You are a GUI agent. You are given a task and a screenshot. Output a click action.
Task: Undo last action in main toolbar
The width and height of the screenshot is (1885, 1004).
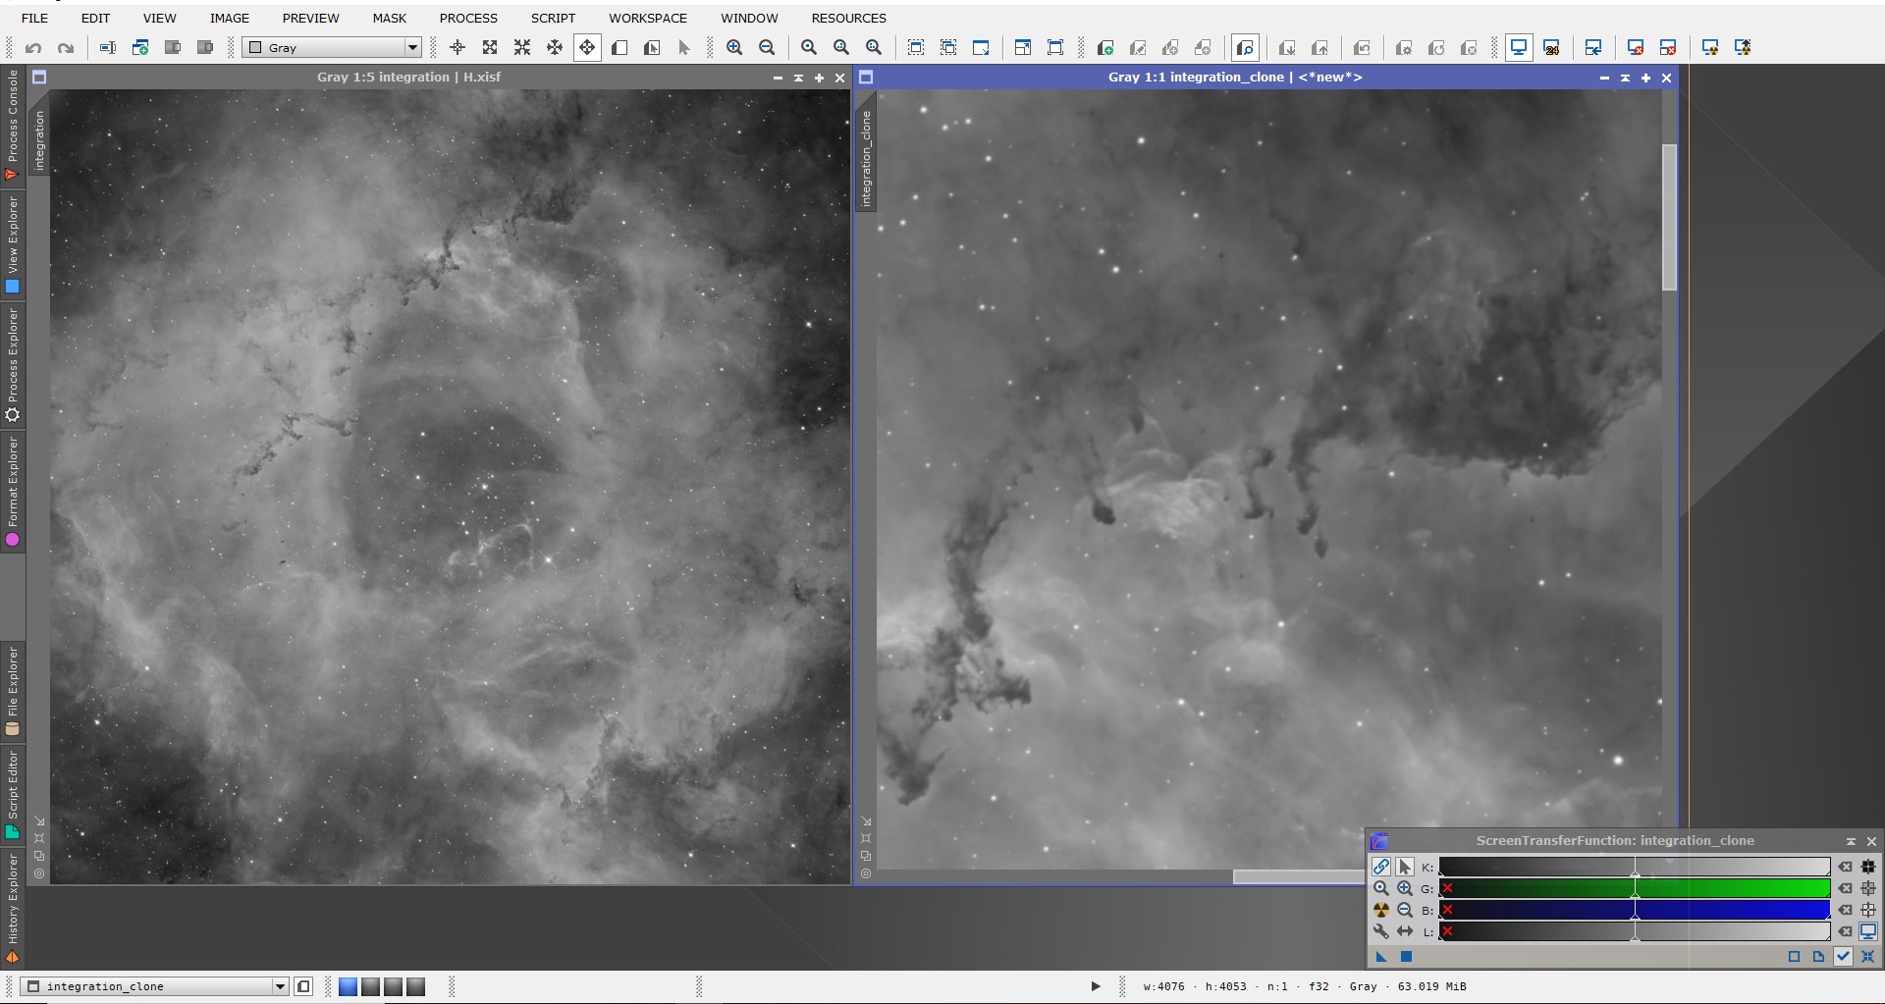(x=33, y=47)
